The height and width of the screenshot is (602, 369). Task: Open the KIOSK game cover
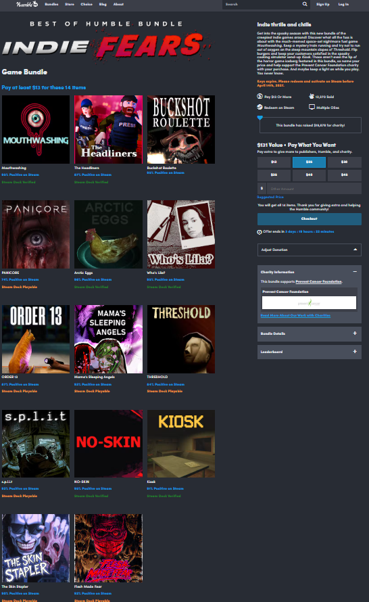click(181, 444)
